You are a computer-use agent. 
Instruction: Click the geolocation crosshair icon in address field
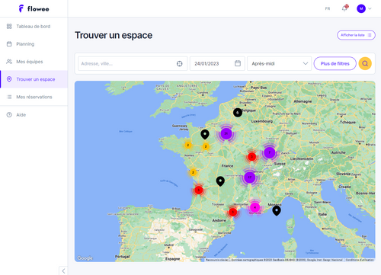pos(180,63)
